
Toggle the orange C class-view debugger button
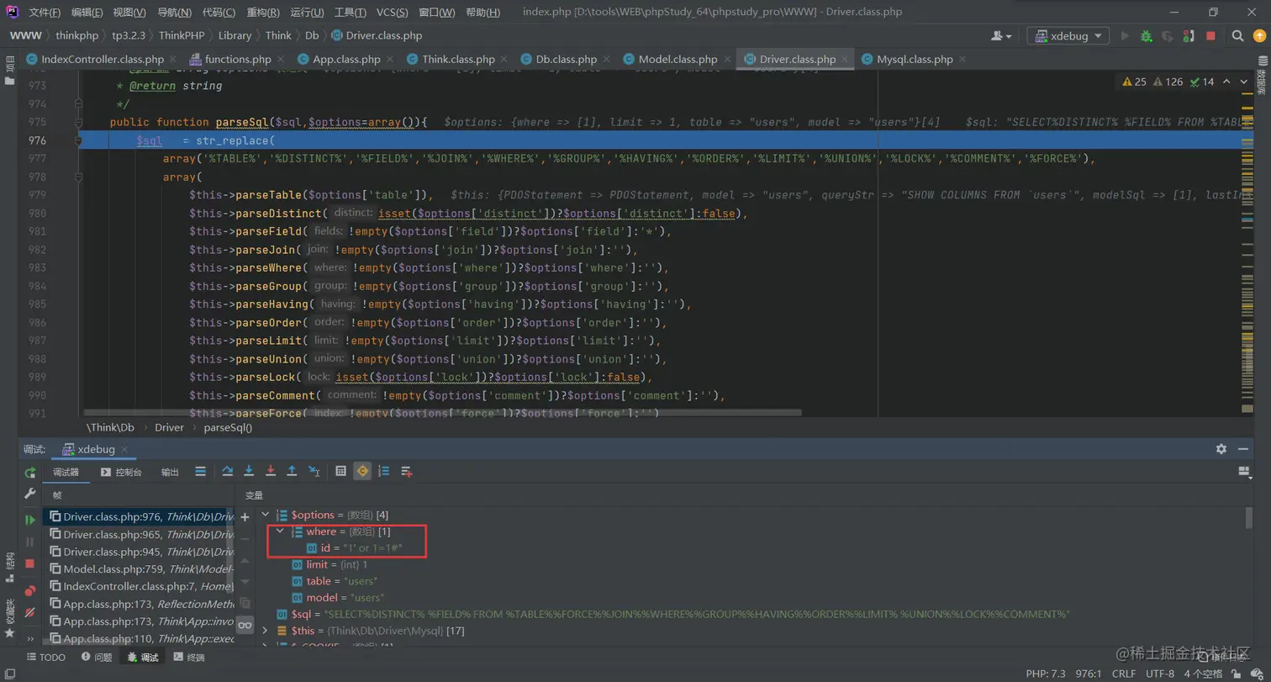point(362,472)
